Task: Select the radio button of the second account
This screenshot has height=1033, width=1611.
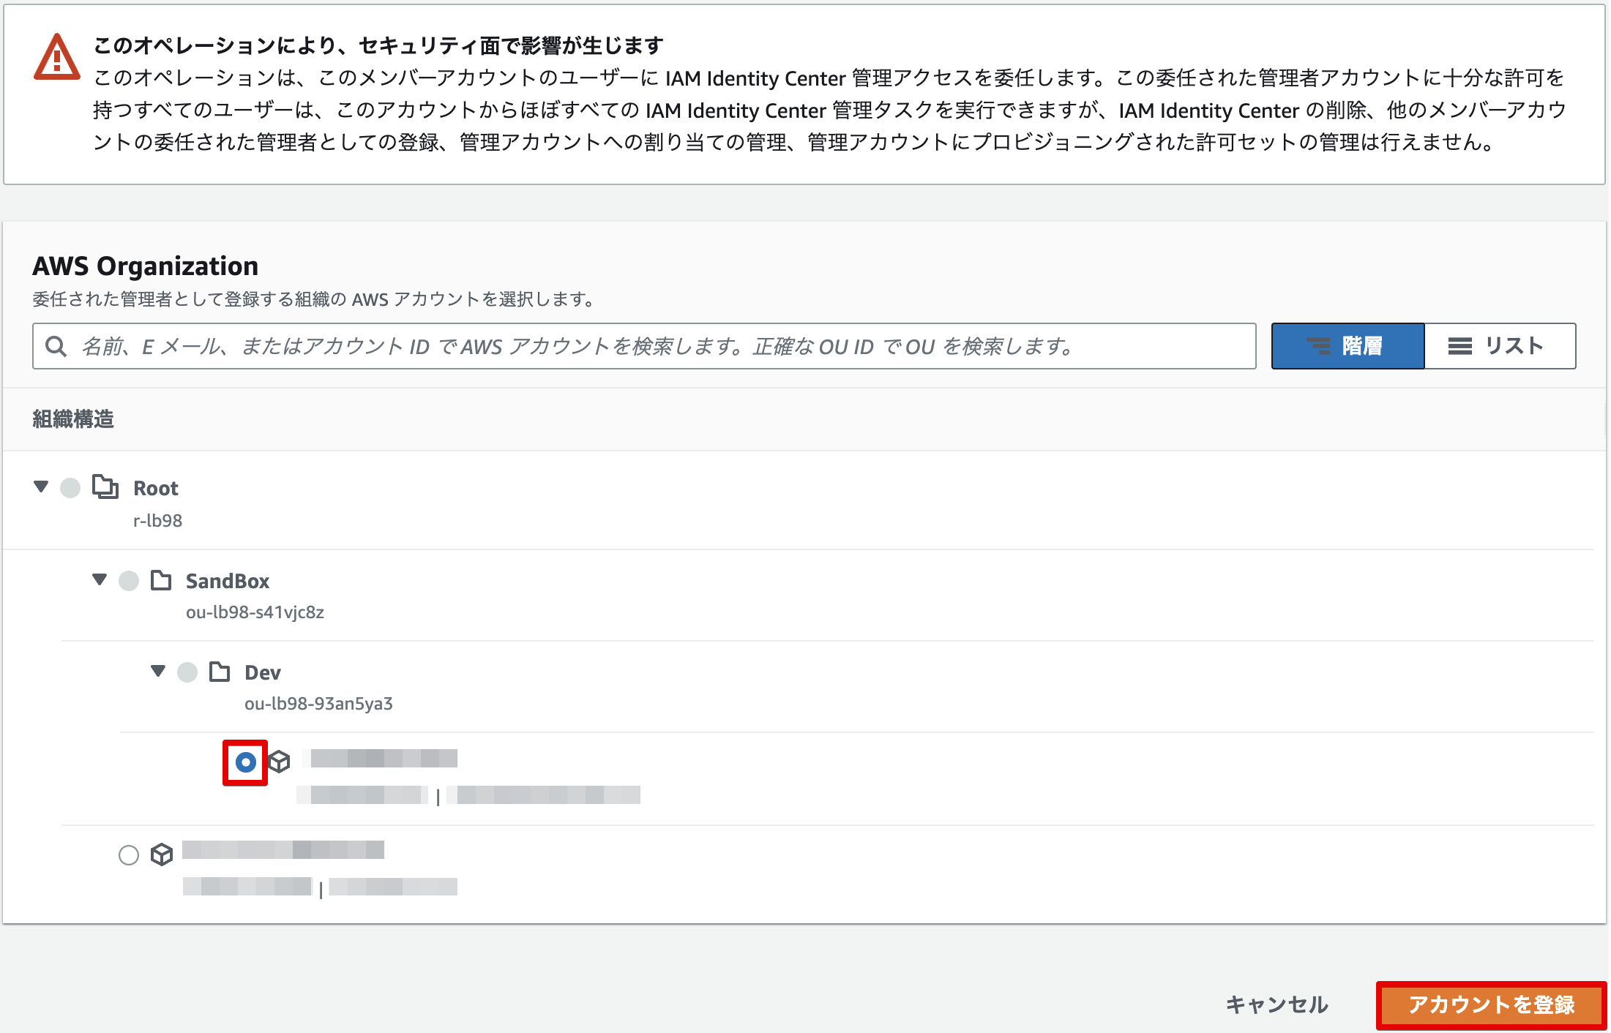Action: pos(129,854)
